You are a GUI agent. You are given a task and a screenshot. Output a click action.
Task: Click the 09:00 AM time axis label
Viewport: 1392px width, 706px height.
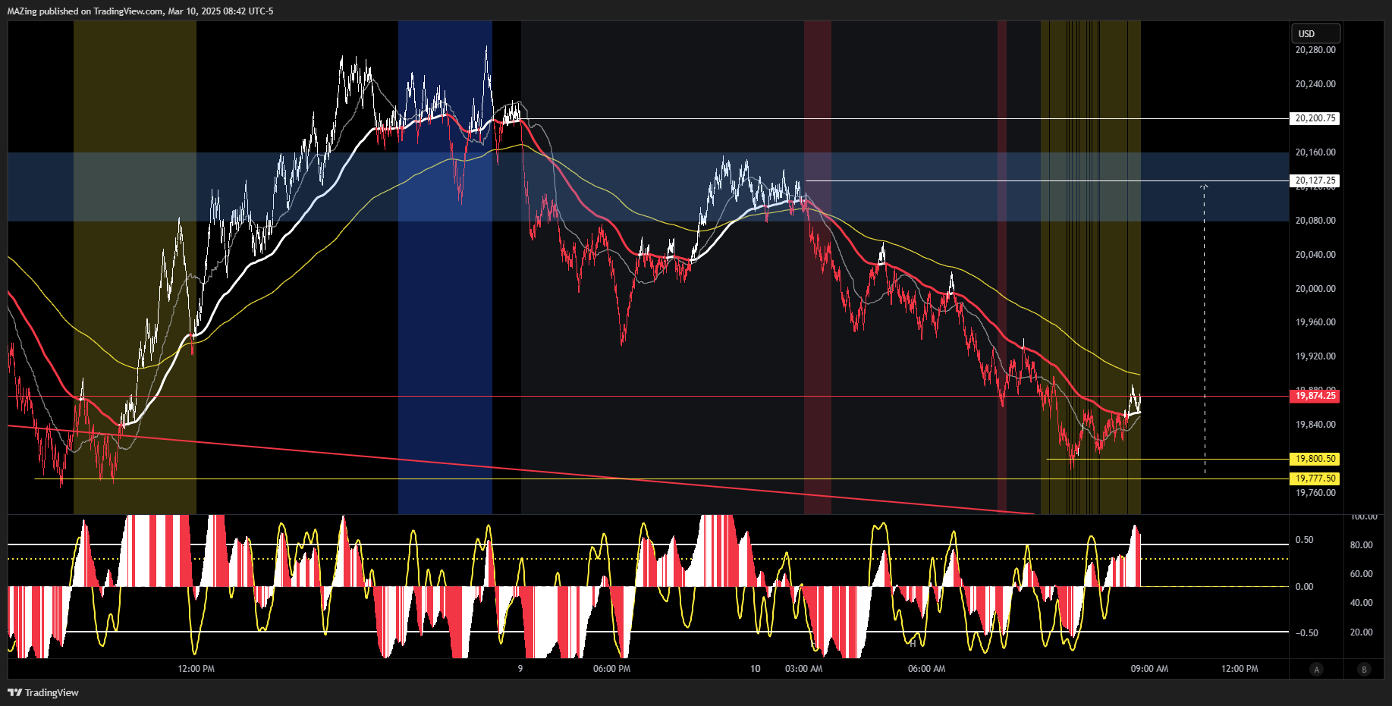point(1149,669)
